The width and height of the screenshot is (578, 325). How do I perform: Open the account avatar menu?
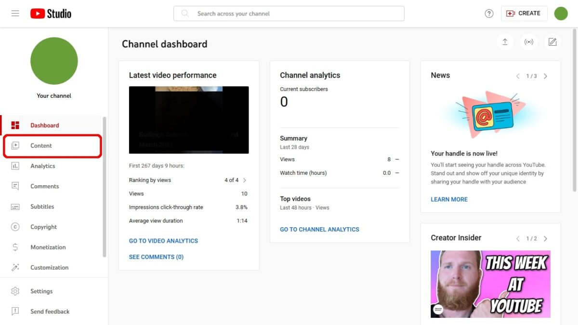(x=561, y=13)
